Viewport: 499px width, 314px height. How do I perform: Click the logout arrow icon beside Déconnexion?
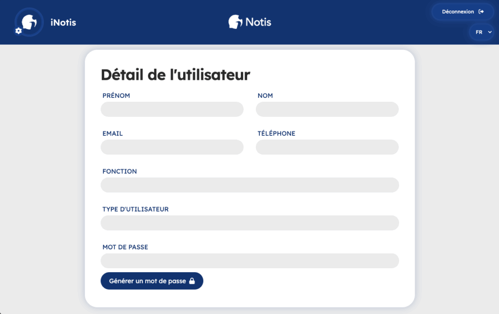pyautogui.click(x=481, y=12)
